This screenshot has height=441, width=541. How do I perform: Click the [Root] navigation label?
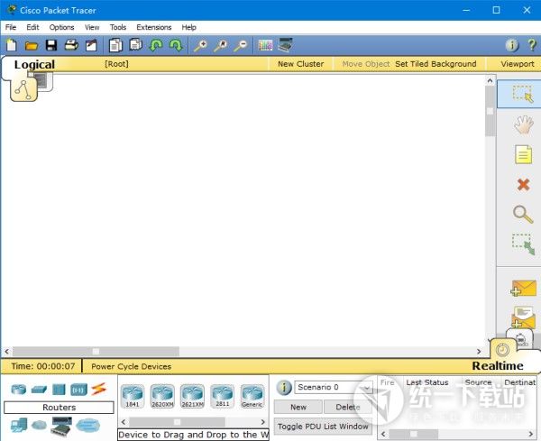pyautogui.click(x=116, y=64)
